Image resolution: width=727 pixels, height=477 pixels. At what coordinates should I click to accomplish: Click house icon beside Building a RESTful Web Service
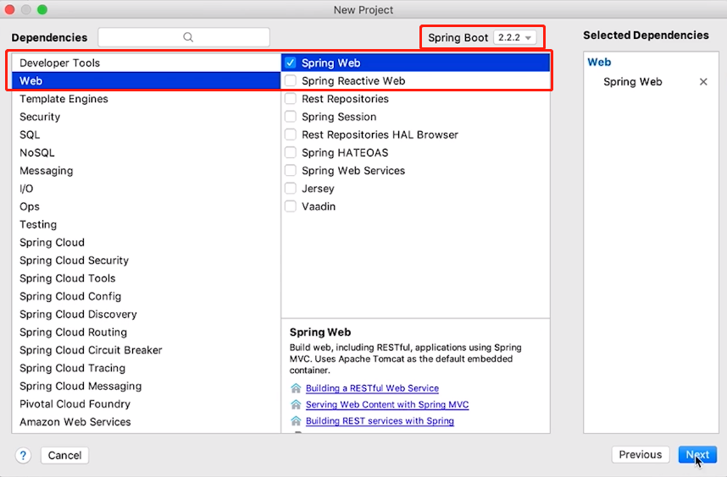(x=296, y=388)
